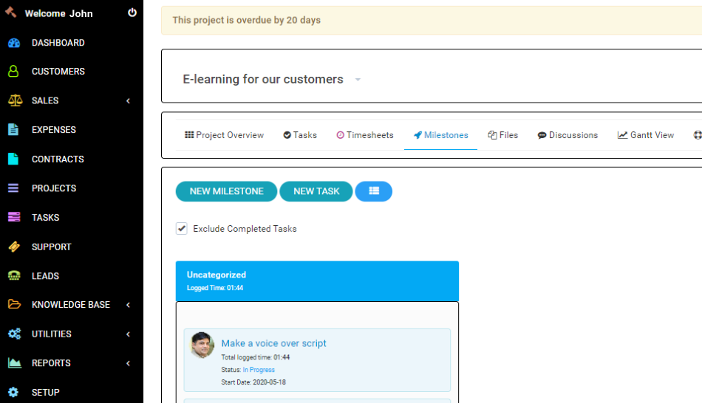
Task: Open the Make a voice over script task
Action: pos(273,343)
